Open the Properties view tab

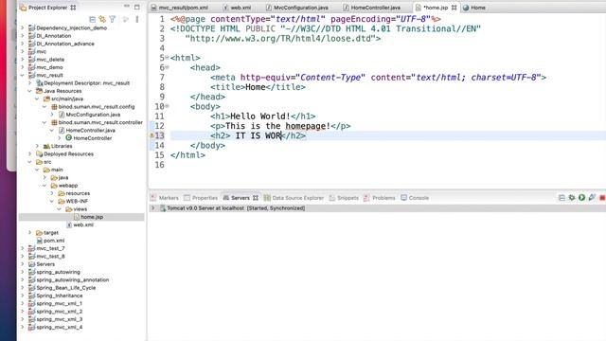[x=201, y=198]
